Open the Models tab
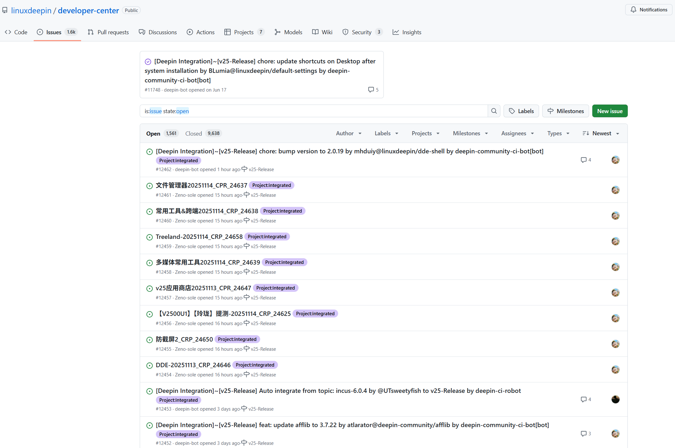 pos(288,32)
